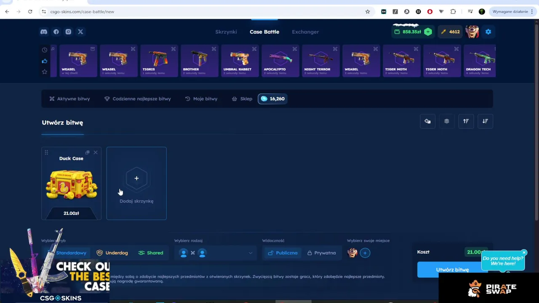Sort cases descending icon
This screenshot has width=539, height=303.
pos(485,121)
